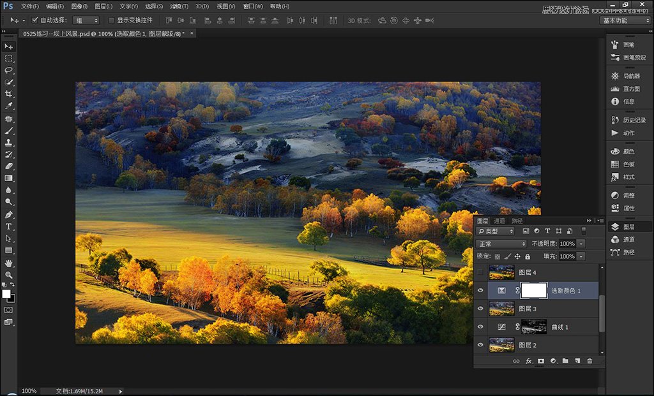Click the foreground color swatch
The image size is (654, 396).
coord(7,294)
